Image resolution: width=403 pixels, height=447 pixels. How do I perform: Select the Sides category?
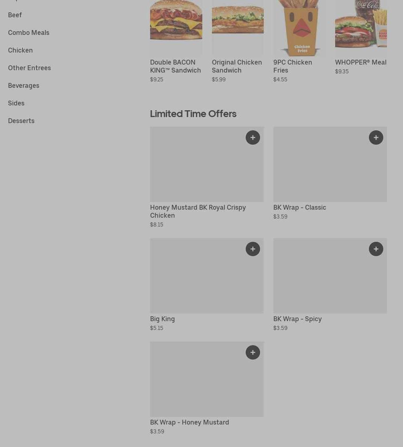(16, 103)
